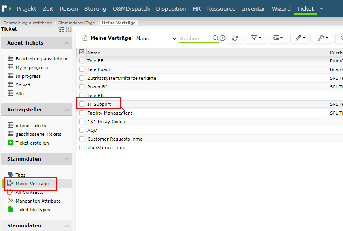This screenshot has width=343, height=231.
Task: Click the Meine Verträge document icon in the header
Action: click(x=85, y=38)
